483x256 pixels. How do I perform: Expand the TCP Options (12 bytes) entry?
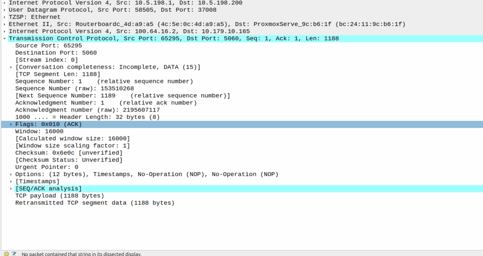(11, 174)
